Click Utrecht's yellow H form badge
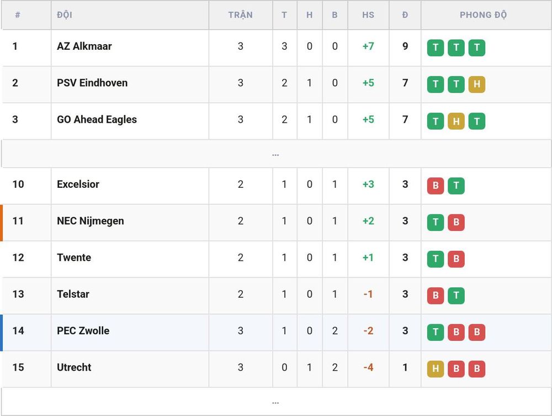 pyautogui.click(x=436, y=369)
